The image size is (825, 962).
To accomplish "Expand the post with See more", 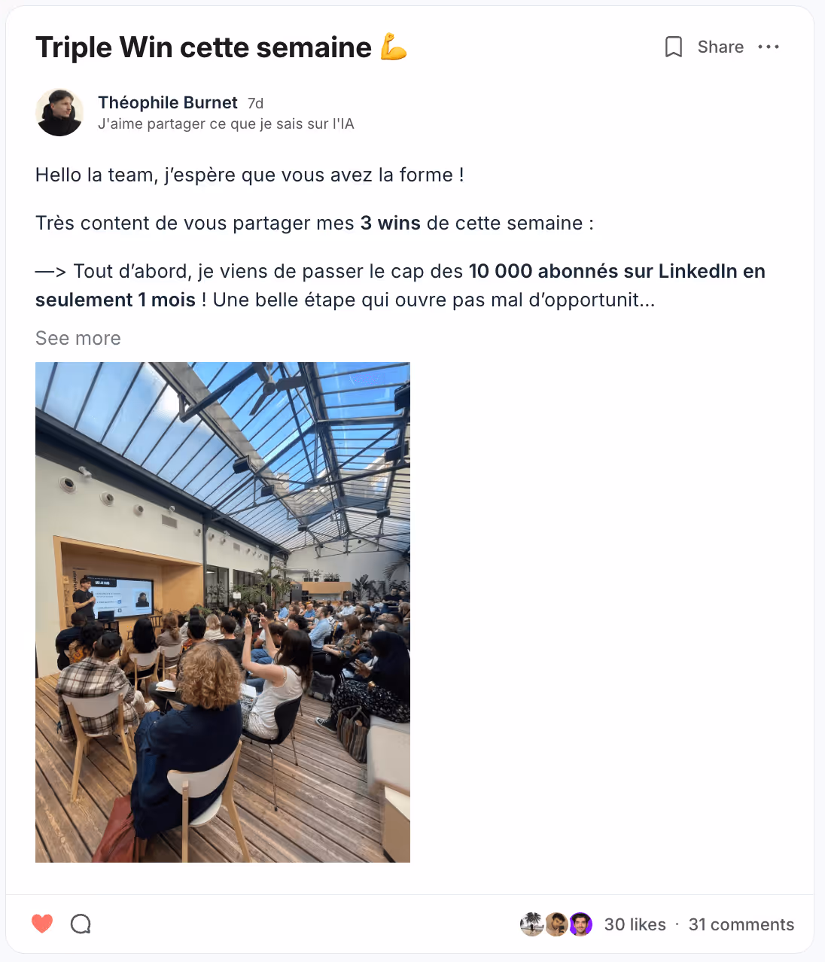I will coord(78,338).
